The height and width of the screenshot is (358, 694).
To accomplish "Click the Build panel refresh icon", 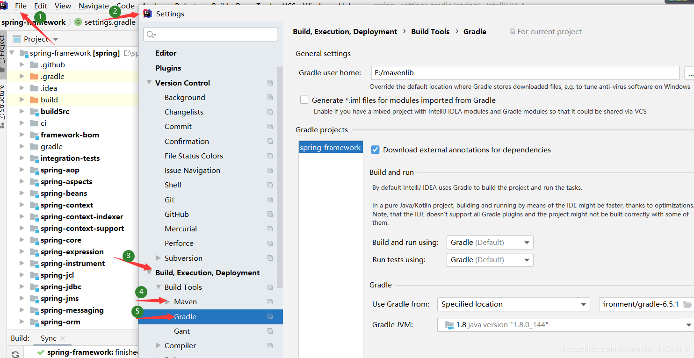I will (x=15, y=354).
